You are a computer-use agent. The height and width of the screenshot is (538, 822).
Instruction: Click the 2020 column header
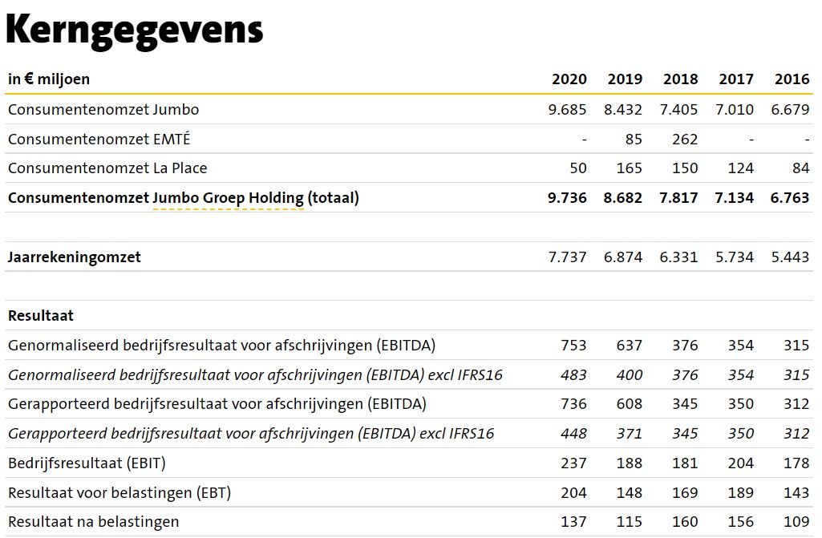569,79
